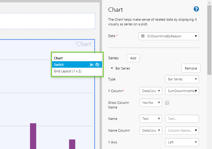
Task: Open the Y Axis Left dropdown
Action: point(182,142)
